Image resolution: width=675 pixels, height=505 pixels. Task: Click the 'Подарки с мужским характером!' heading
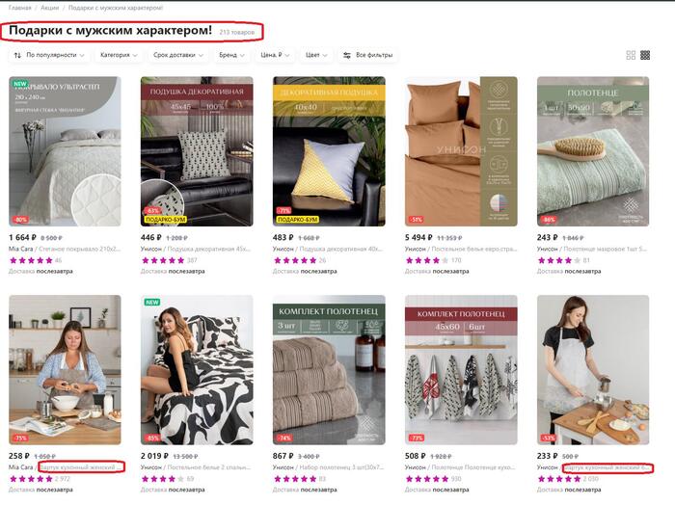pyautogui.click(x=110, y=31)
